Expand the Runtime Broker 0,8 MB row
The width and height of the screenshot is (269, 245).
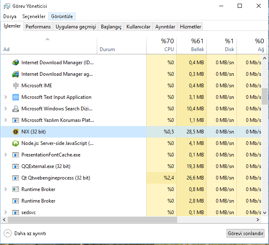[x=6, y=189]
